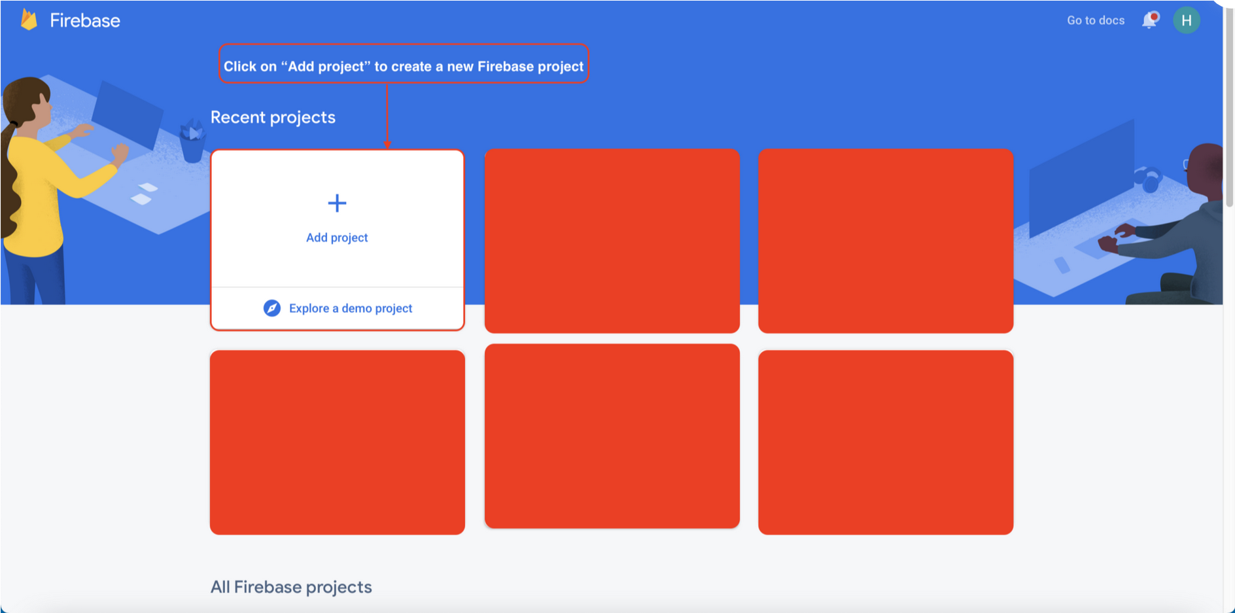Click the Firebase wordmark in the header

click(x=85, y=20)
